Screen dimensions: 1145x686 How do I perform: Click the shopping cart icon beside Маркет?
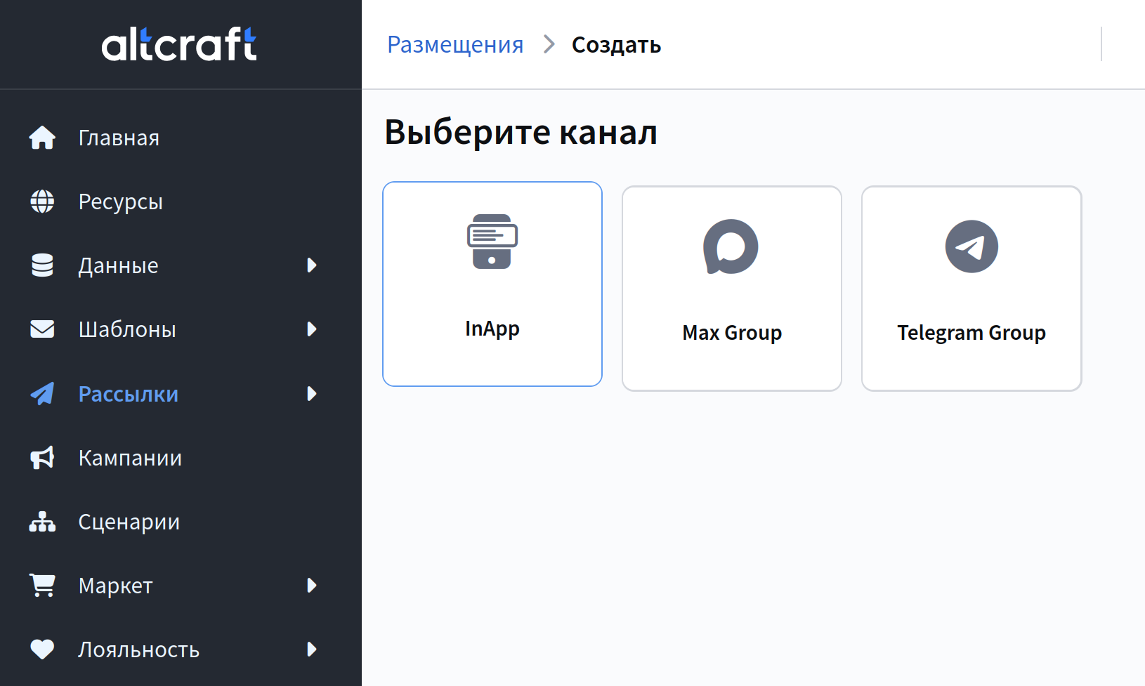click(42, 586)
